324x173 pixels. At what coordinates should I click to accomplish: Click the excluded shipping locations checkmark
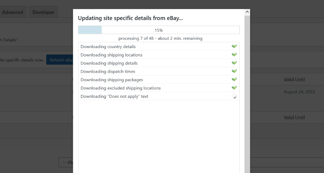[x=234, y=88]
